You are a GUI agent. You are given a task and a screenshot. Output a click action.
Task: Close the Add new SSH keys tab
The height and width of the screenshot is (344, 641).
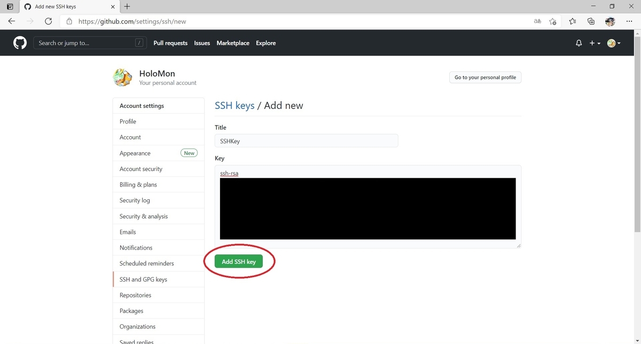[x=113, y=7]
